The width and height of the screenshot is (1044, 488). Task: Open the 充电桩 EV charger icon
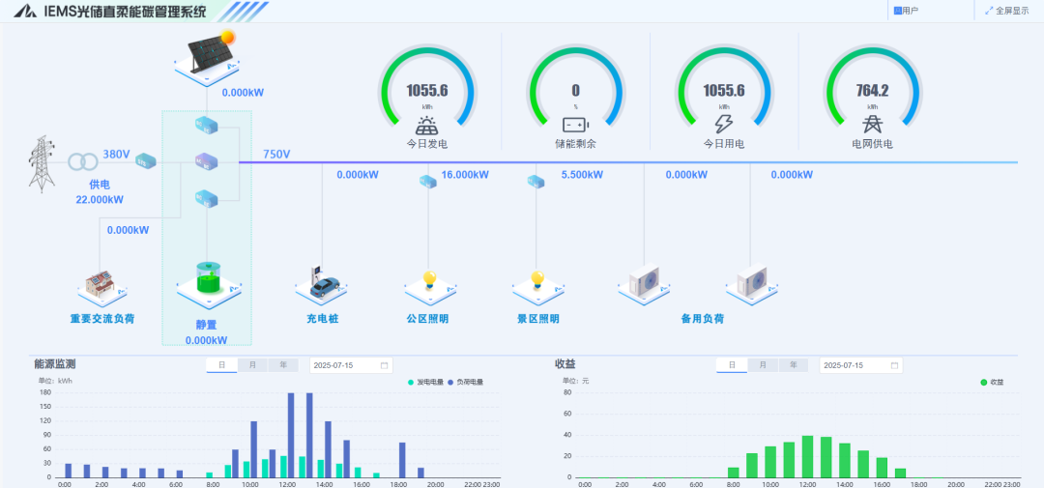pyautogui.click(x=321, y=282)
